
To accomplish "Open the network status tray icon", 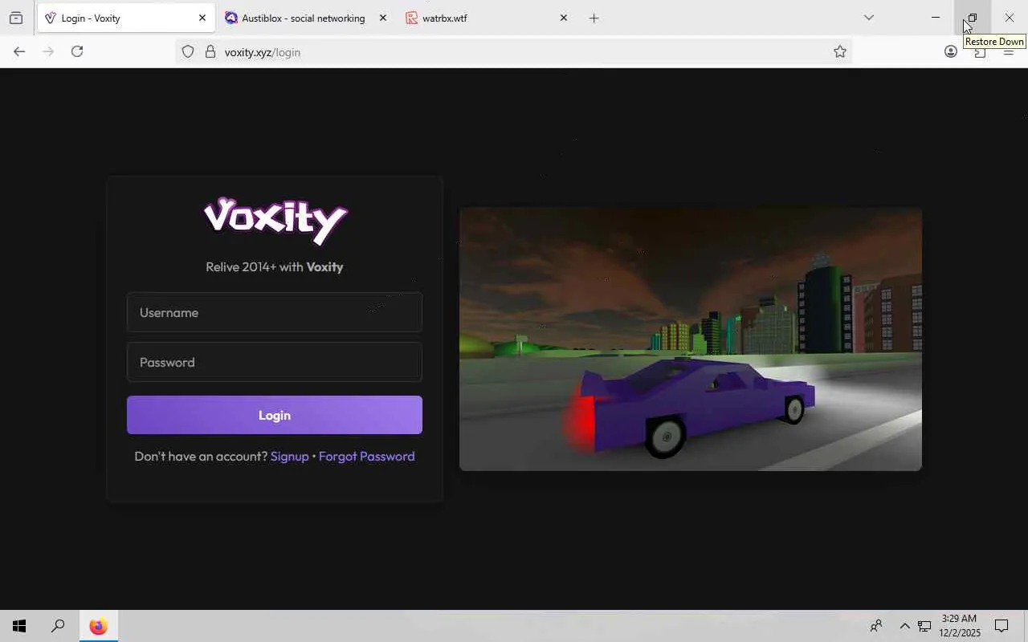I will pyautogui.click(x=924, y=626).
